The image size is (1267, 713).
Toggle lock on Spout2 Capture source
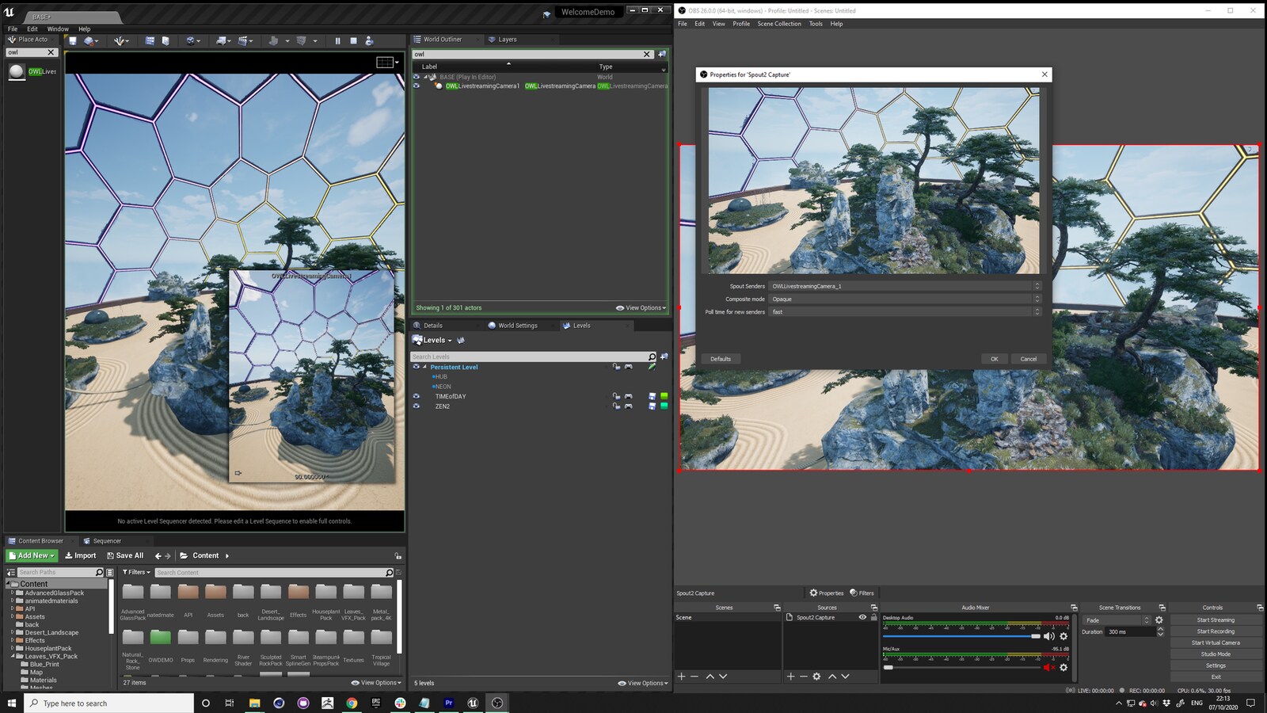[x=873, y=617]
